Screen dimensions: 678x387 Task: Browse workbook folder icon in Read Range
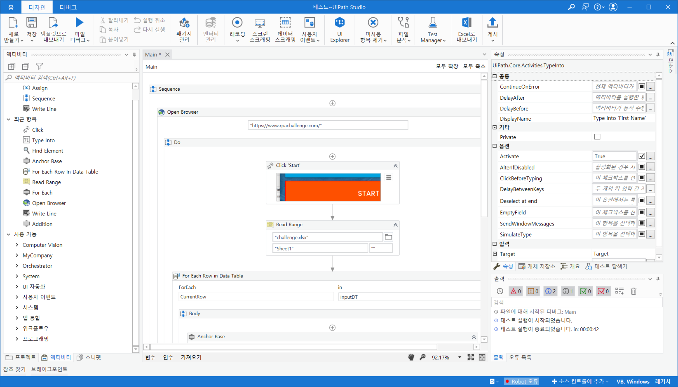(388, 237)
